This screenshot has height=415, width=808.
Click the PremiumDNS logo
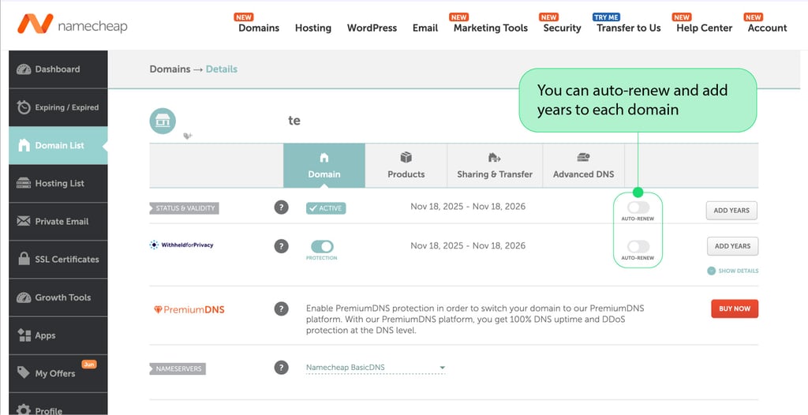coord(189,309)
